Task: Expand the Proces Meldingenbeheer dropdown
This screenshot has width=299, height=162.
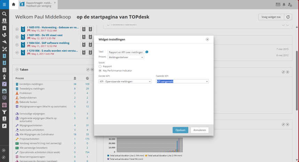Action: (125, 57)
